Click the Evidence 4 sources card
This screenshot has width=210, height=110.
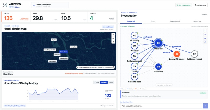coord(102,17)
